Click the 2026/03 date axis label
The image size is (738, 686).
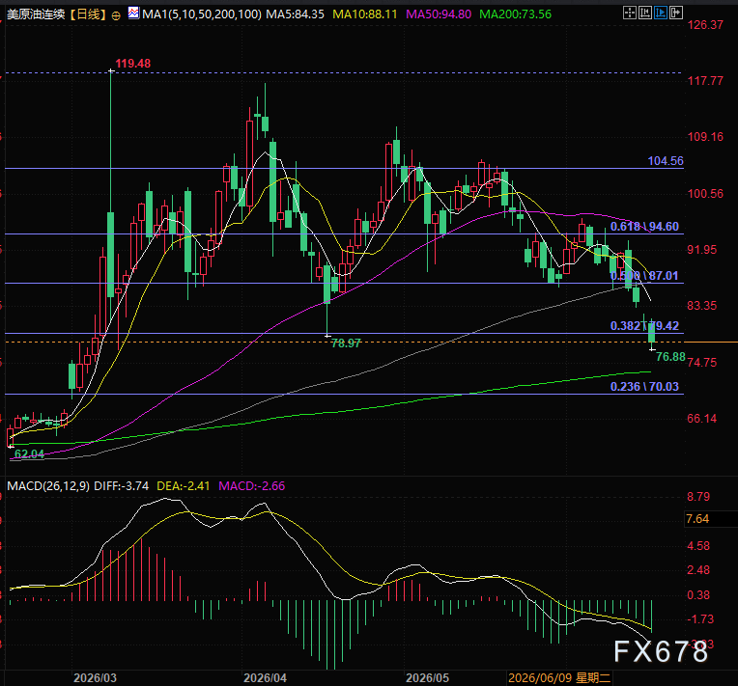point(95,677)
